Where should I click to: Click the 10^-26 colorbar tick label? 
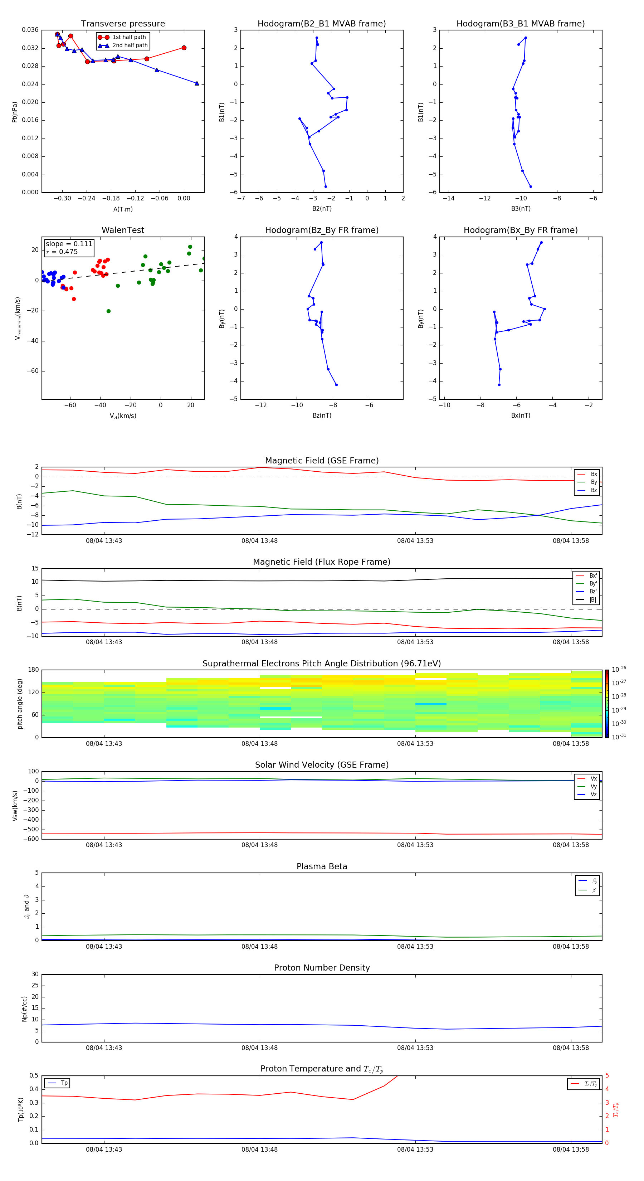[x=619, y=669]
